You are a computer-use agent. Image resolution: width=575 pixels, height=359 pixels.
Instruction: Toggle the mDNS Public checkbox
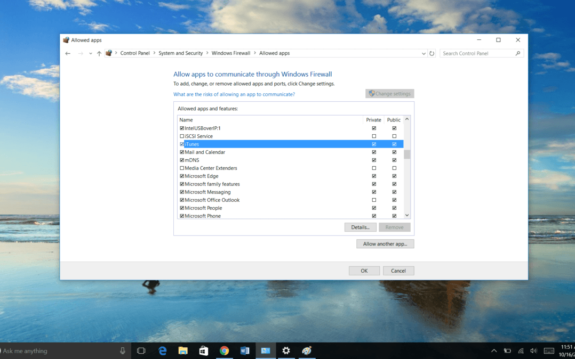tap(394, 160)
